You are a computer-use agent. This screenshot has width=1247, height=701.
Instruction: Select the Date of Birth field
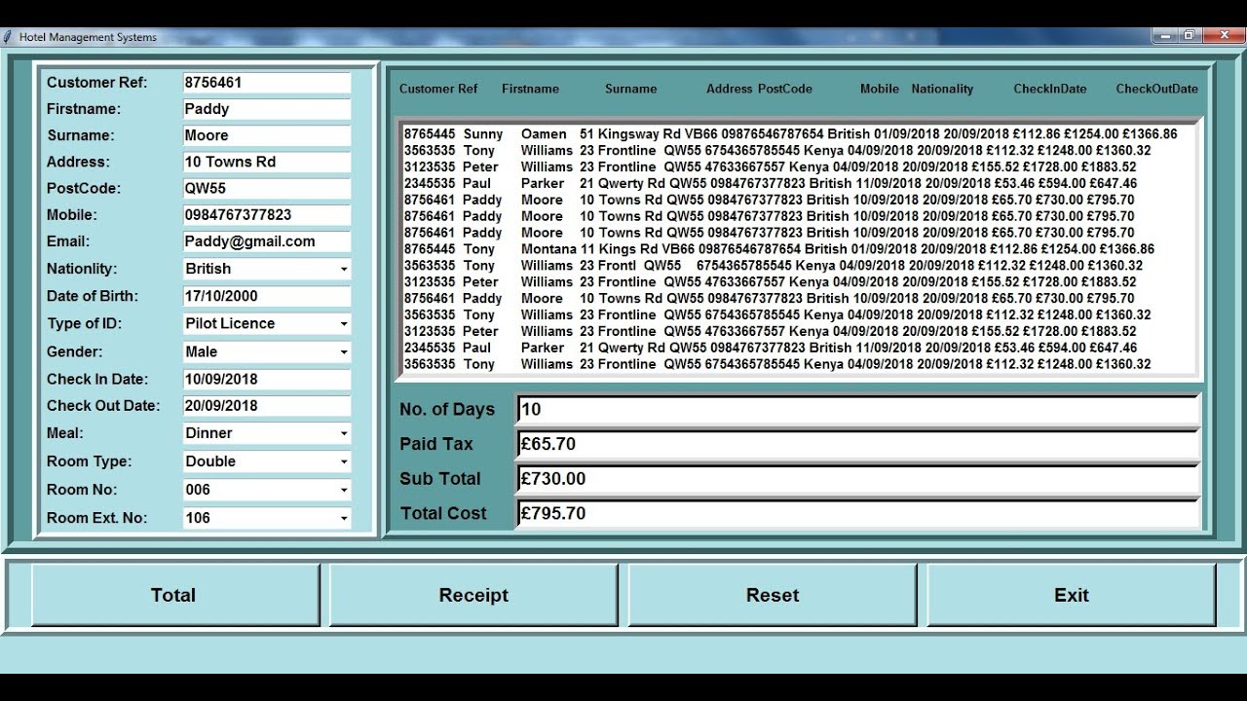[267, 296]
